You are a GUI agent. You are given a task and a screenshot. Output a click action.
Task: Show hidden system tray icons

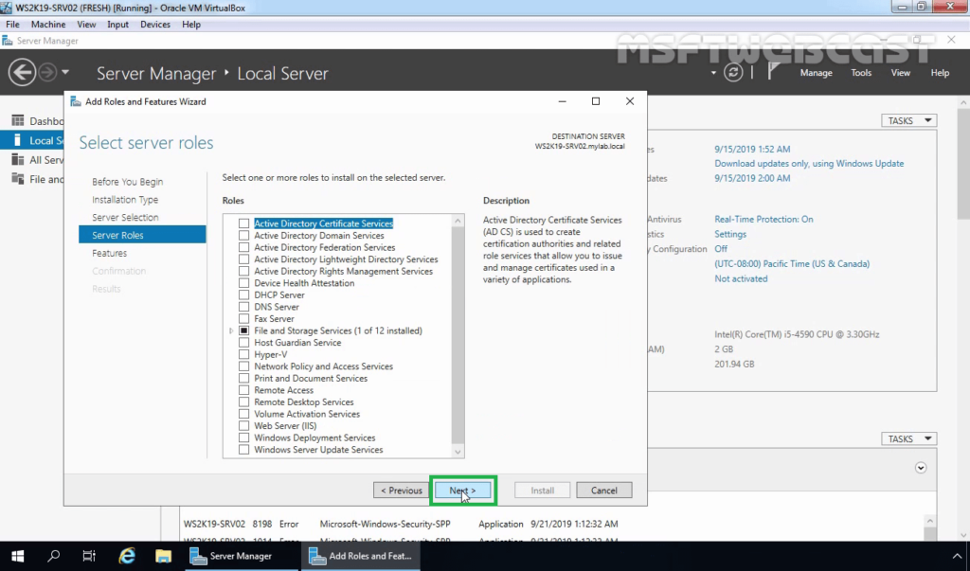[957, 556]
